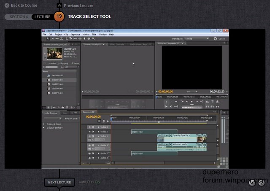Screen dimensions: 270x191
Task: Click Go to Out Point button
Action: (171, 107)
